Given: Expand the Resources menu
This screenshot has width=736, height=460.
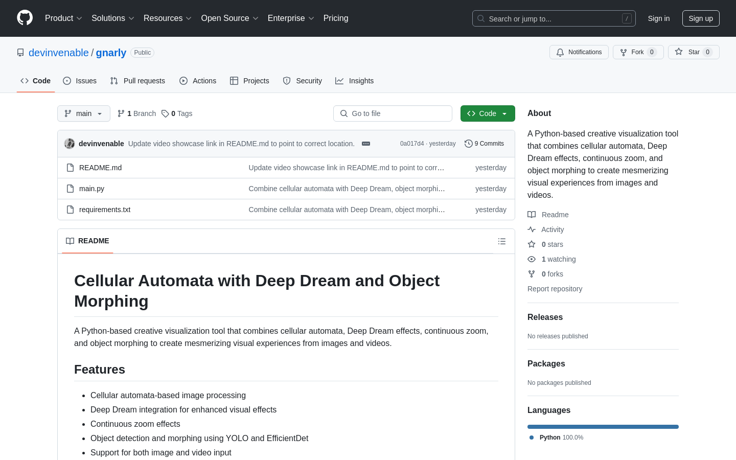Looking at the screenshot, I should pyautogui.click(x=168, y=18).
